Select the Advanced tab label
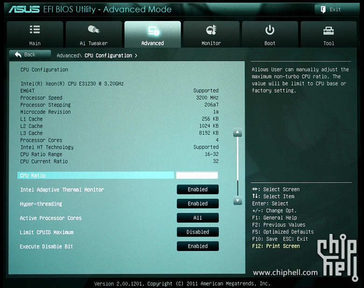 [153, 43]
